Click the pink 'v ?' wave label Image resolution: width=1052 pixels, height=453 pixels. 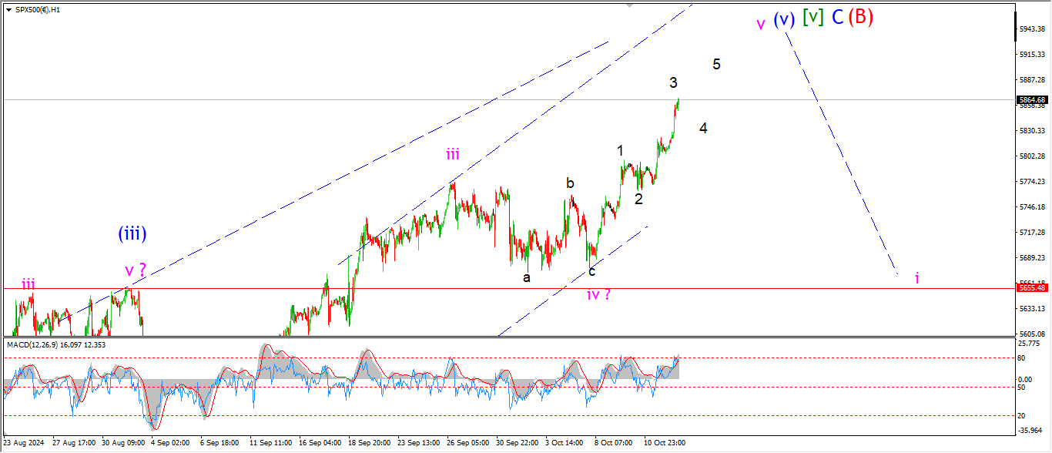[136, 271]
